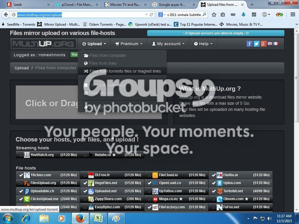Click the Upload breadcrumb link
The width and height of the screenshot is (299, 224).
tap(22, 68)
